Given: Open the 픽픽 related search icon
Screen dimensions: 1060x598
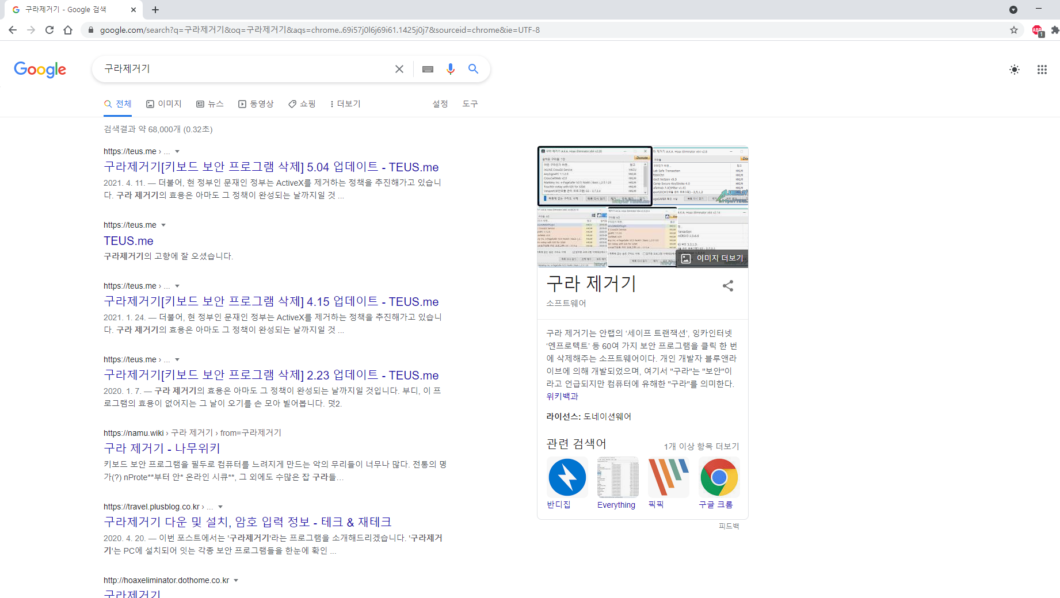Looking at the screenshot, I should 668,477.
